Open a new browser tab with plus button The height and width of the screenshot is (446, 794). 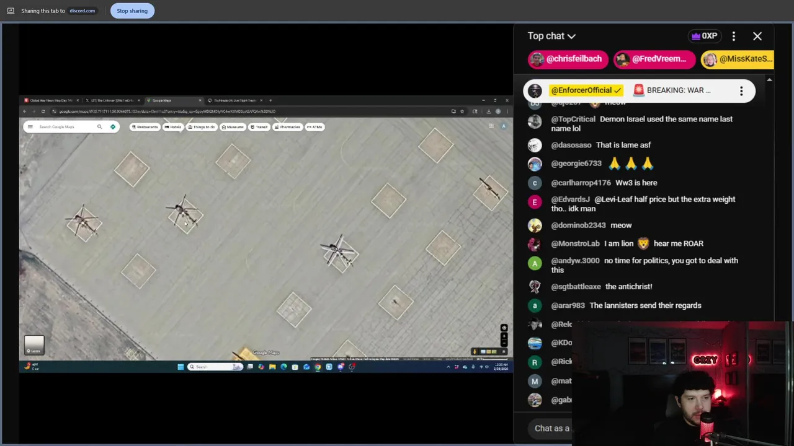[270, 100]
